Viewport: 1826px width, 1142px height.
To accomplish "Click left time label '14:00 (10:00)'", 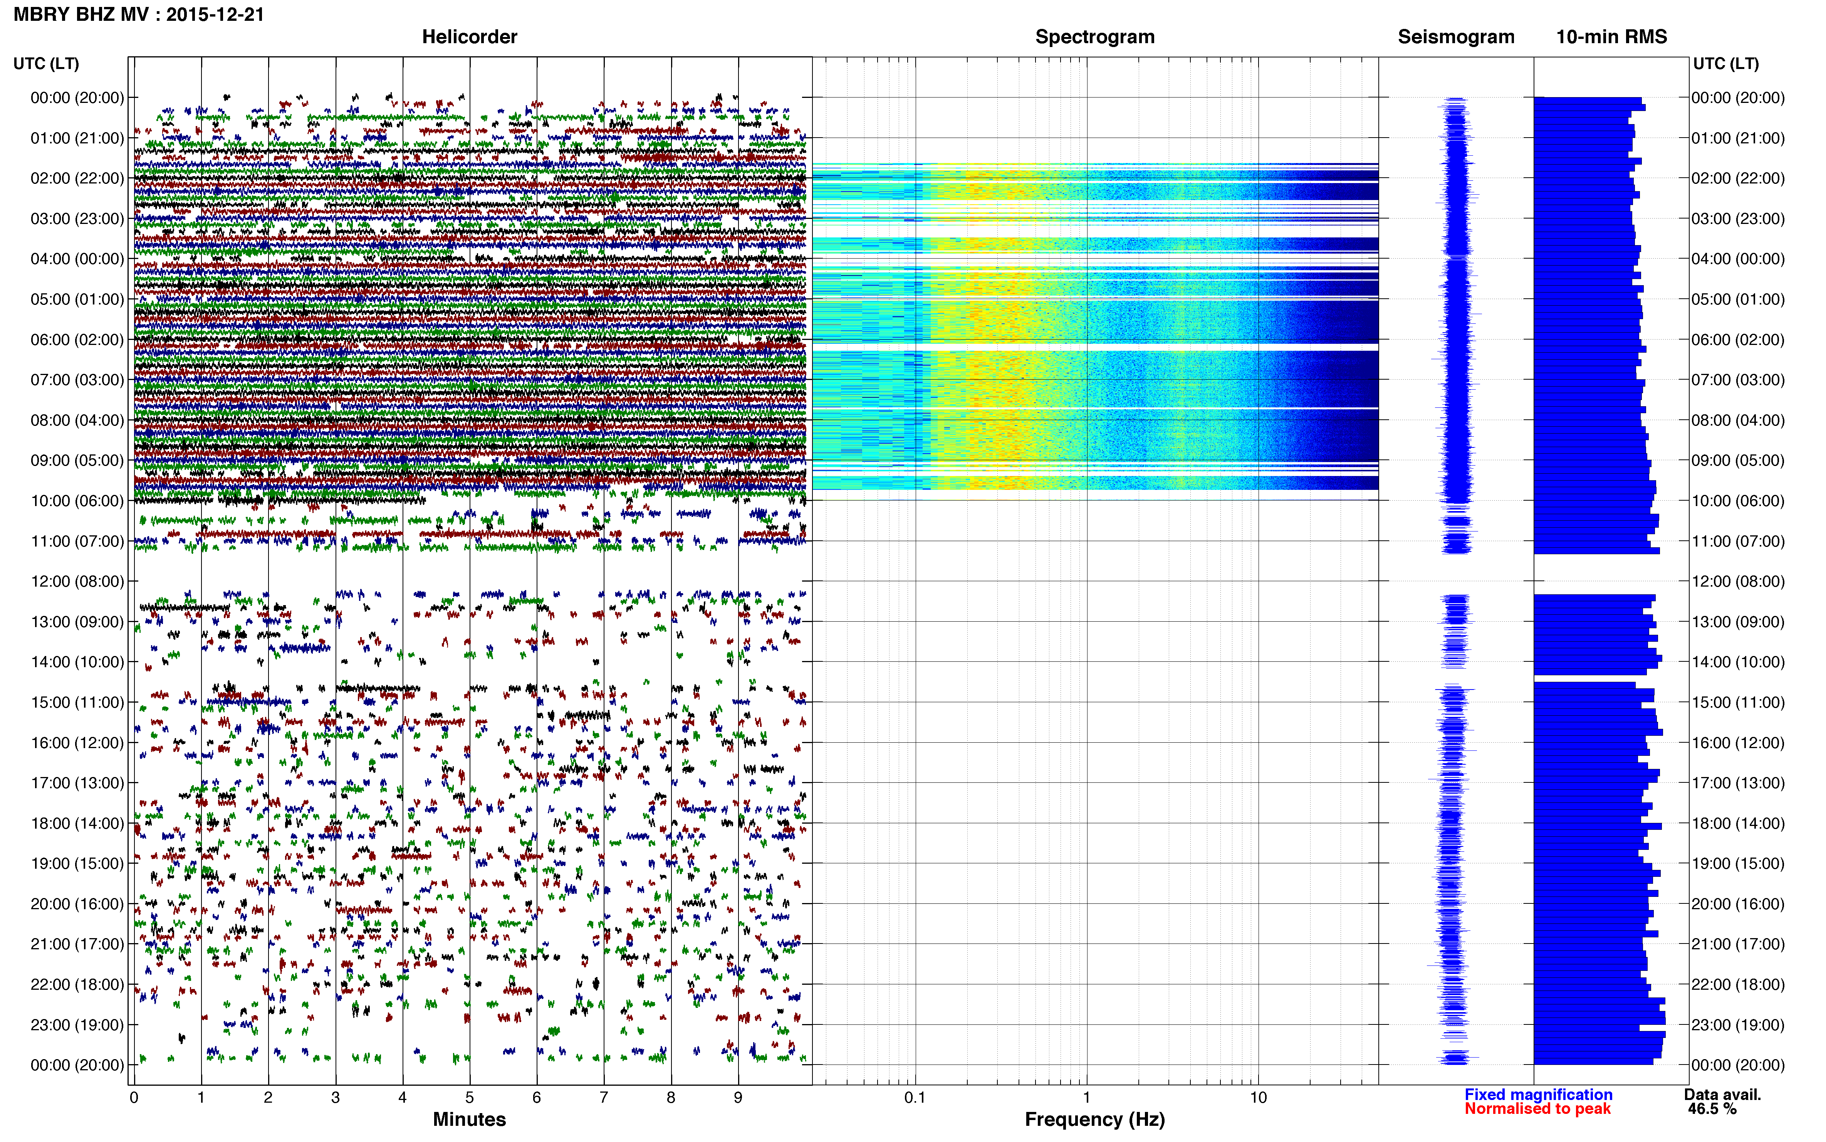I will [77, 662].
